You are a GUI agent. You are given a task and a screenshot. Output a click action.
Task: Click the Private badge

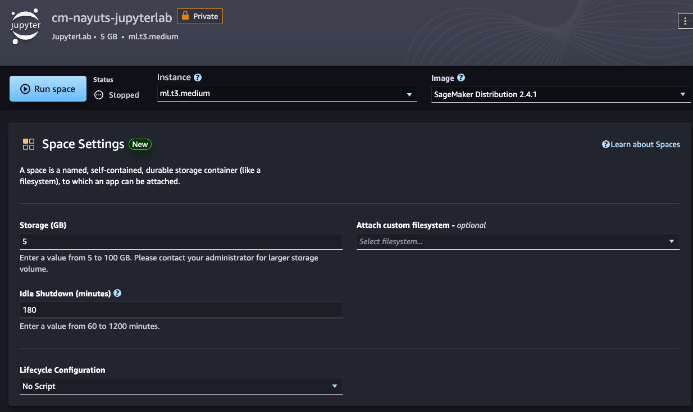click(200, 16)
